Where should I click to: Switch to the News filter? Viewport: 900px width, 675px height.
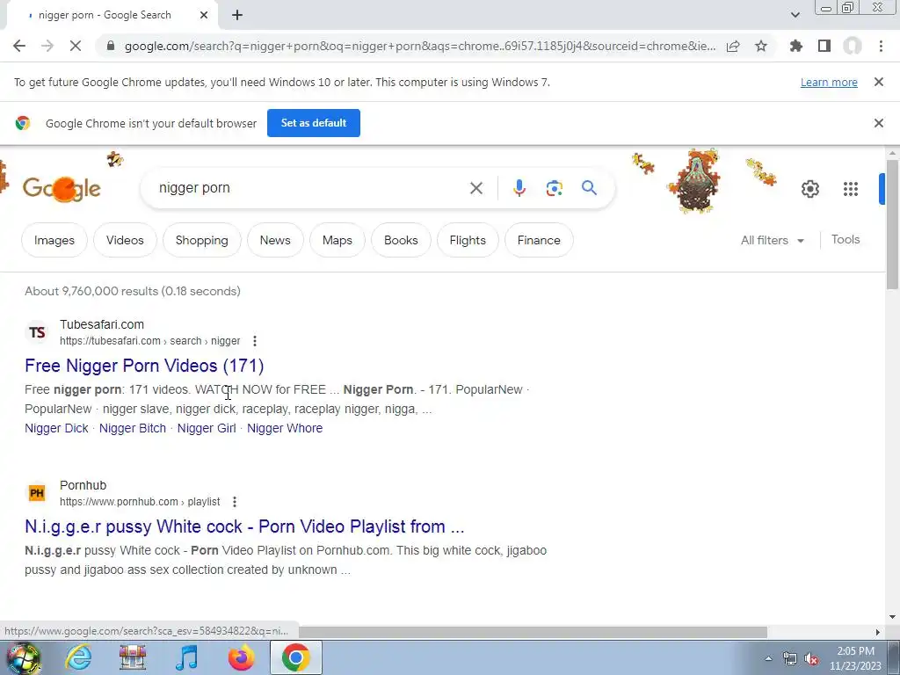275,240
